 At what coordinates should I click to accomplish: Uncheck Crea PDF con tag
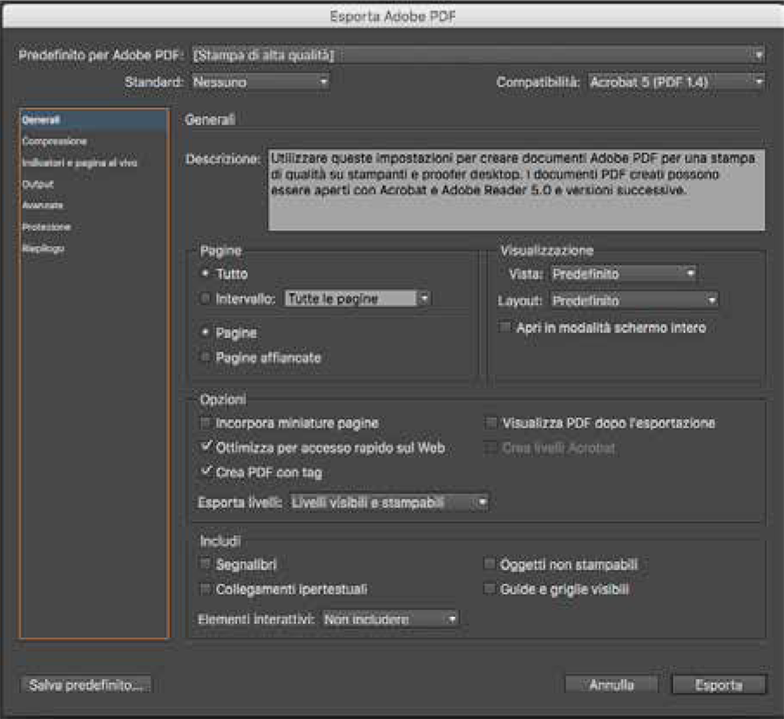[x=206, y=471]
